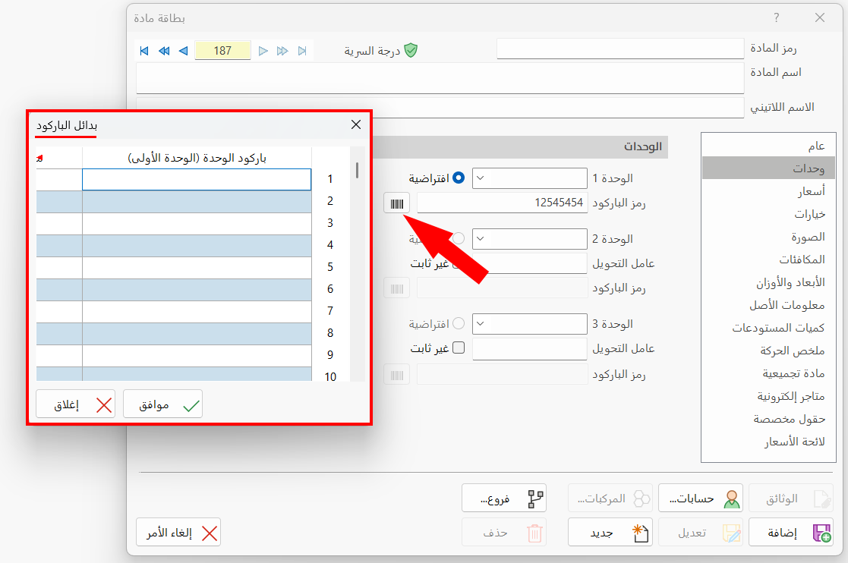The width and height of the screenshot is (848, 563).
Task: Click barcode icon button for الوحدة 3
Action: [x=397, y=374]
